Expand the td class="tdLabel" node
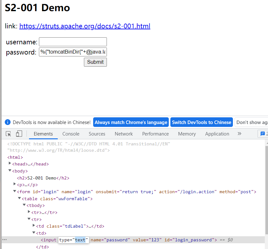Image resolution: width=268 pixels, height=249 pixels. (x=34, y=226)
